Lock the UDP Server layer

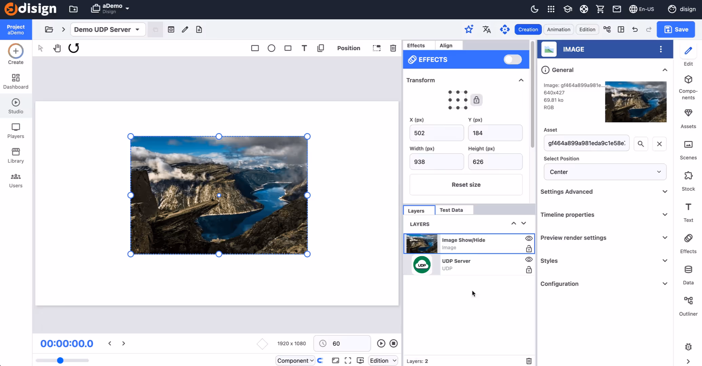pos(528,270)
